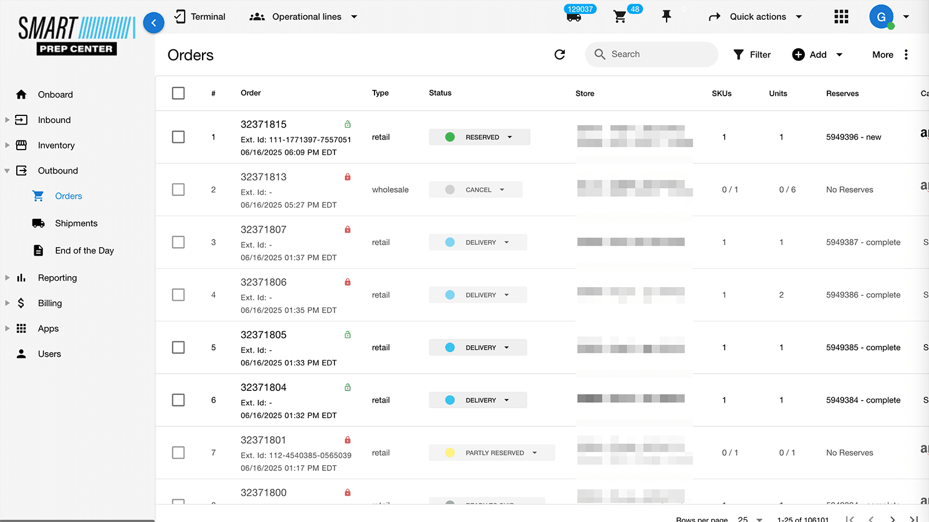
Task: Open the RESERVED status dropdown on order 32371815
Action: pos(510,137)
